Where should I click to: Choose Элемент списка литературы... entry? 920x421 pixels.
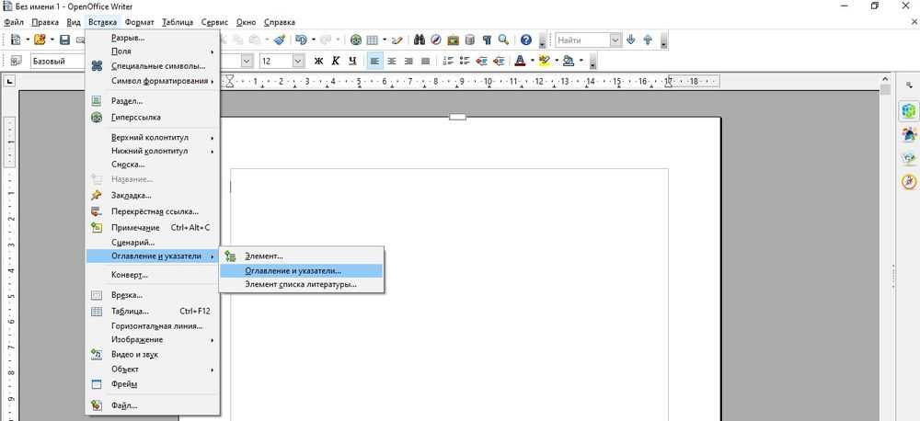point(300,285)
